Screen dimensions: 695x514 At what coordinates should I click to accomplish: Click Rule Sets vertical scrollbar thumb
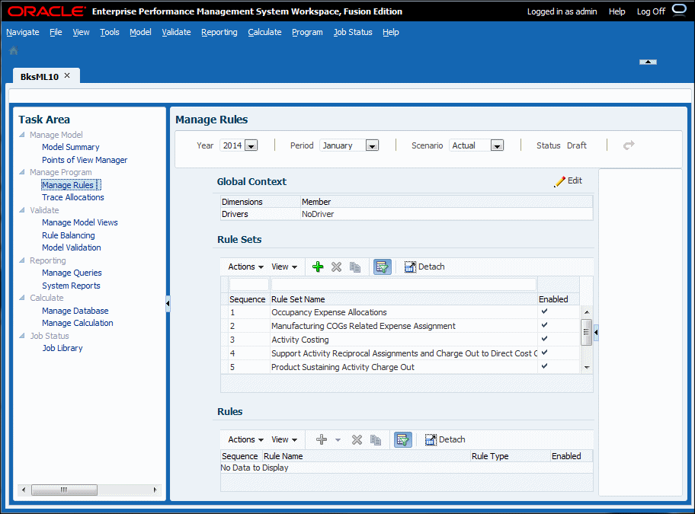click(x=586, y=331)
